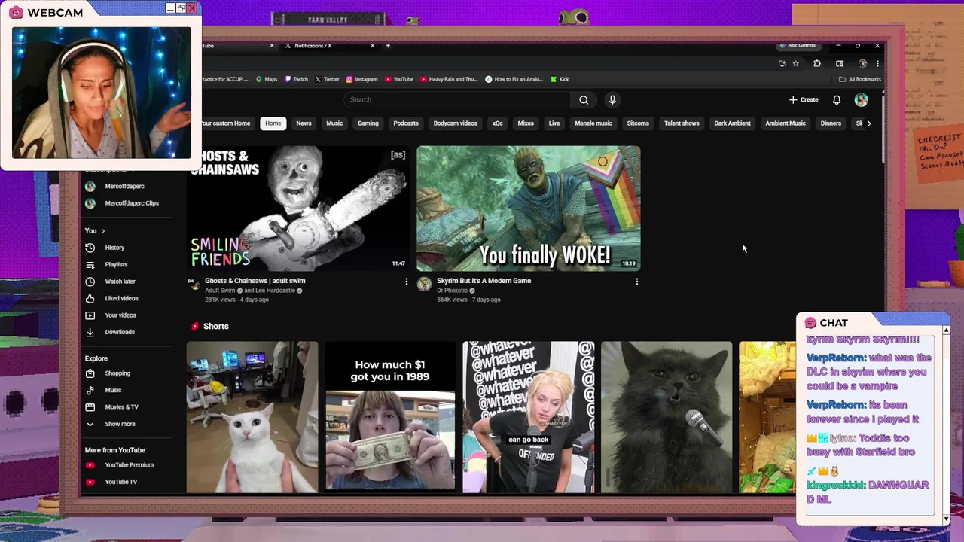Open the Twitch bookmark
964x542 pixels.
click(x=297, y=79)
